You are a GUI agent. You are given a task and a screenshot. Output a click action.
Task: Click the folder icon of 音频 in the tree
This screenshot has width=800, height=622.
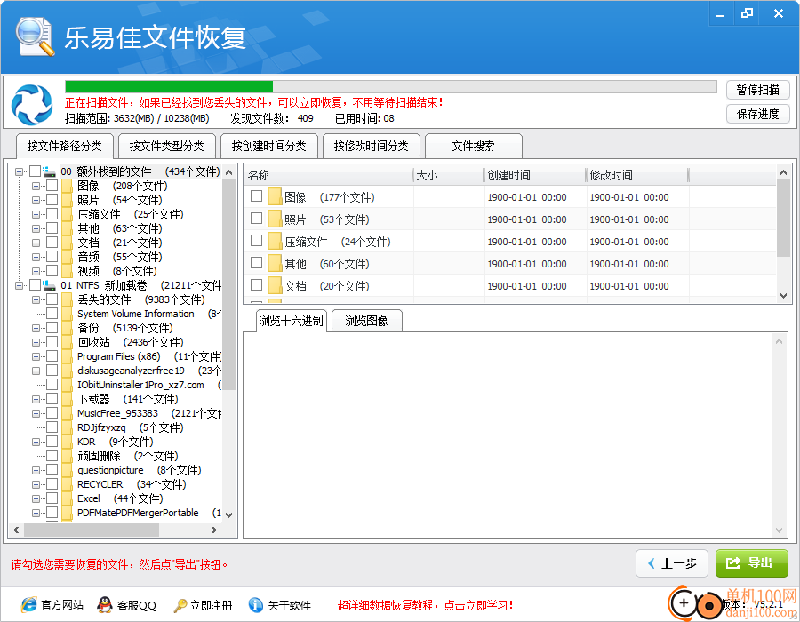pos(68,257)
